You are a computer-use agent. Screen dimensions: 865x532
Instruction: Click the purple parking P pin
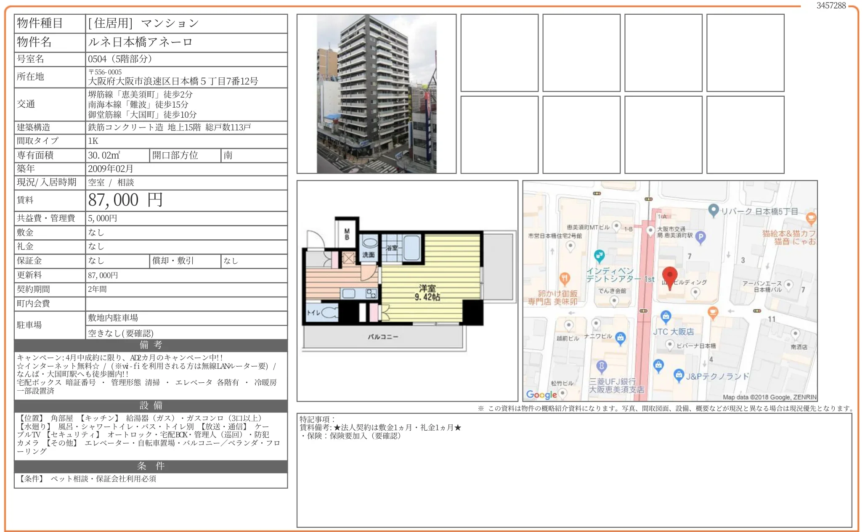(x=700, y=238)
